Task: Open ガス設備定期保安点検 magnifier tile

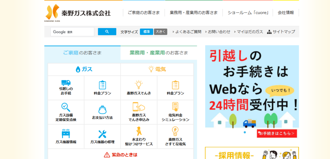Action: tap(66, 112)
